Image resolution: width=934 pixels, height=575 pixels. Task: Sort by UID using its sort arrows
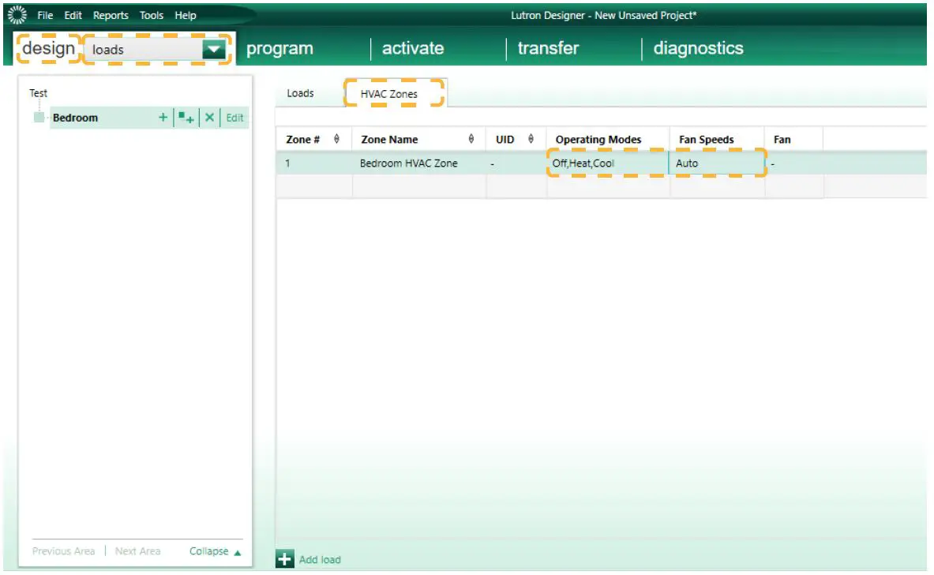[x=531, y=139]
